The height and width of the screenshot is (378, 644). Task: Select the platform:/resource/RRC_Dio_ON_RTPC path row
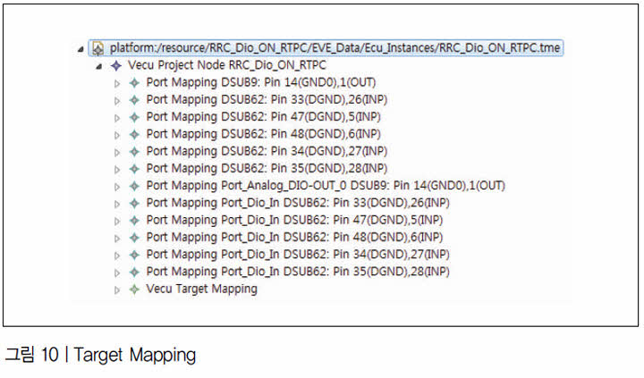point(326,47)
